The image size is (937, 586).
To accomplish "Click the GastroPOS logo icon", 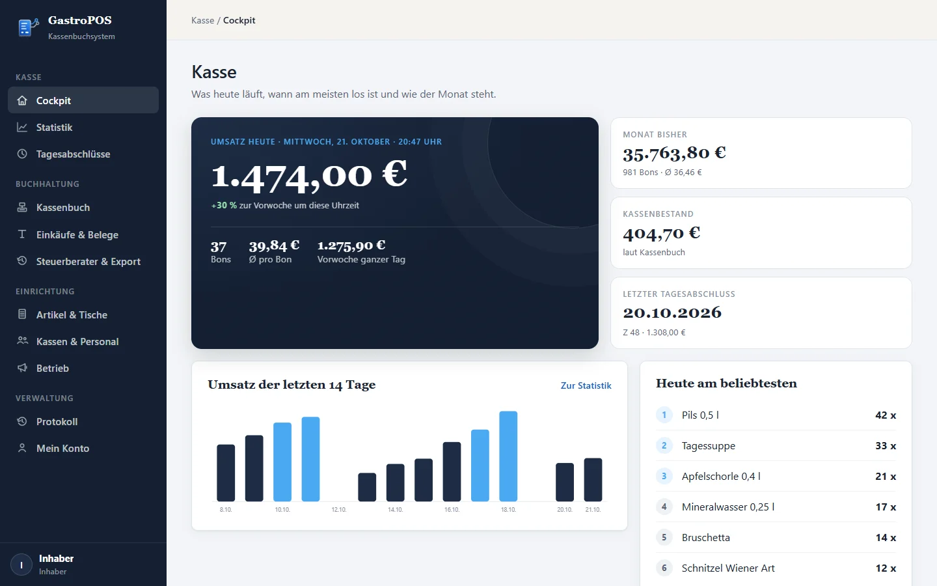I will pyautogui.click(x=27, y=27).
